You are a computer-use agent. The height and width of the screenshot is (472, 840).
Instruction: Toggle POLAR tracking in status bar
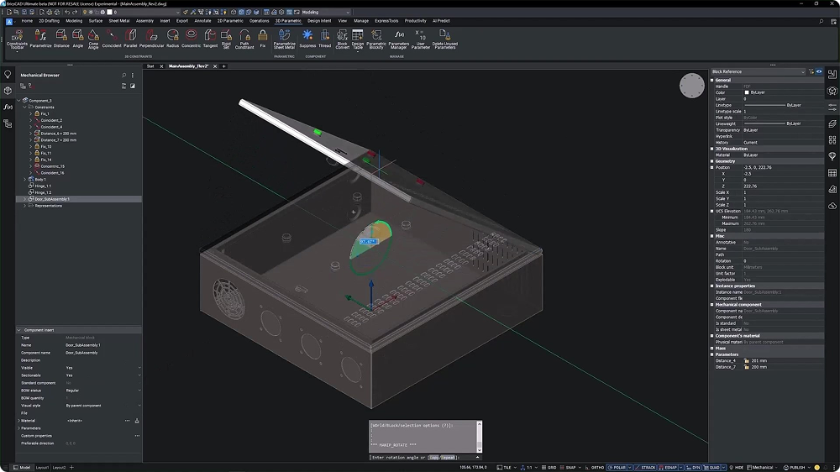[617, 467]
